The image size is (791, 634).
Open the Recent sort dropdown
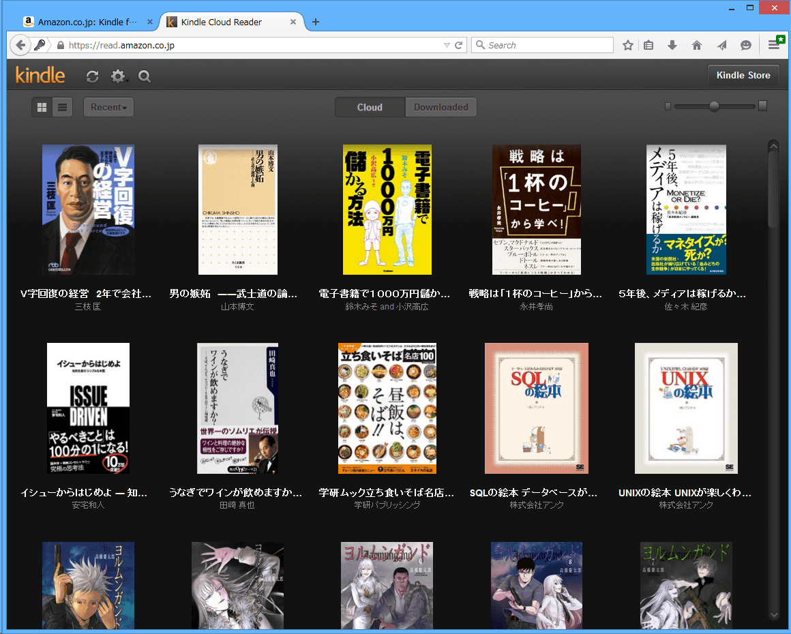108,107
